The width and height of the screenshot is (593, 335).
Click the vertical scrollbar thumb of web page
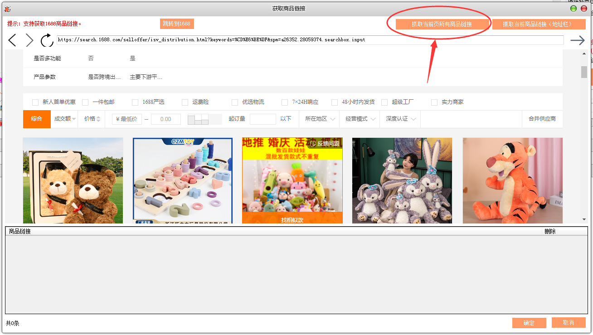click(x=584, y=72)
